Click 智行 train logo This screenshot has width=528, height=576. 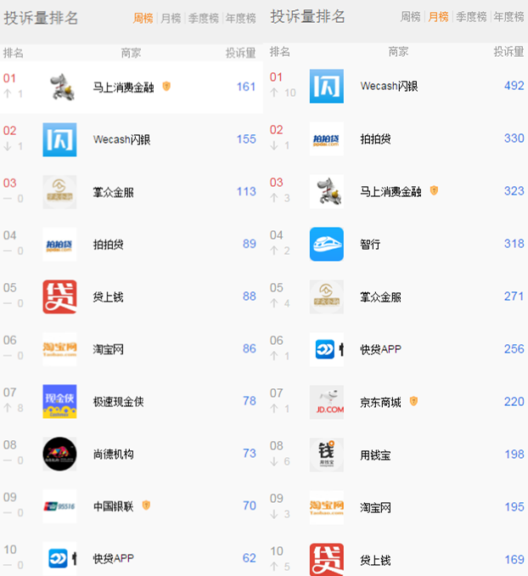point(327,245)
